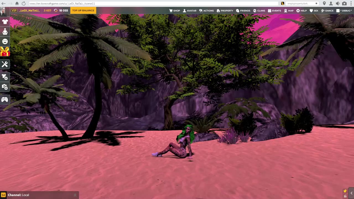The height and width of the screenshot is (199, 354).
Task: Open the sitting pose sidebar icon
Action: [x=5, y=32]
